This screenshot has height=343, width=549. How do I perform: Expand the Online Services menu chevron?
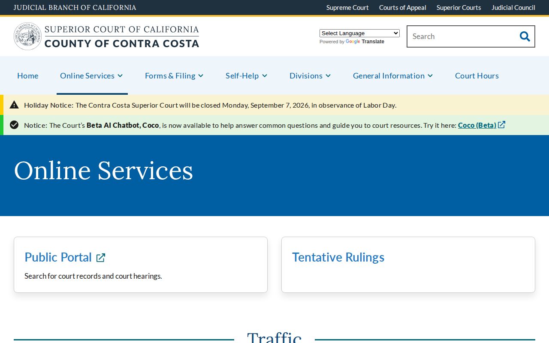point(120,76)
